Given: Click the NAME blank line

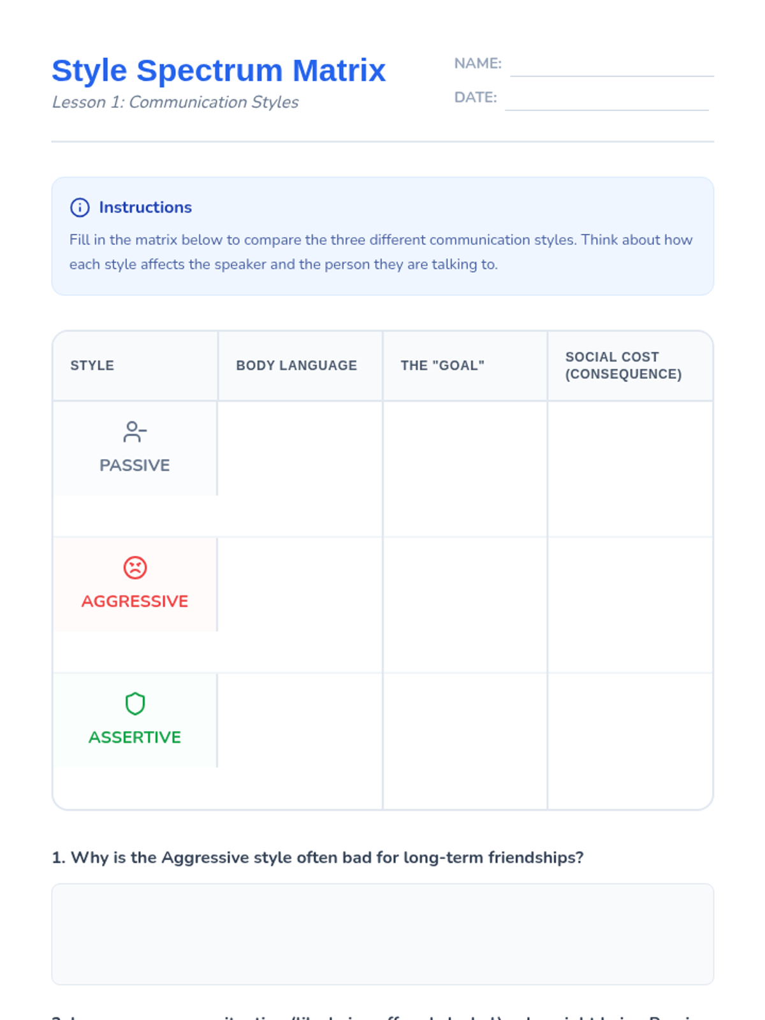Looking at the screenshot, I should pos(611,66).
